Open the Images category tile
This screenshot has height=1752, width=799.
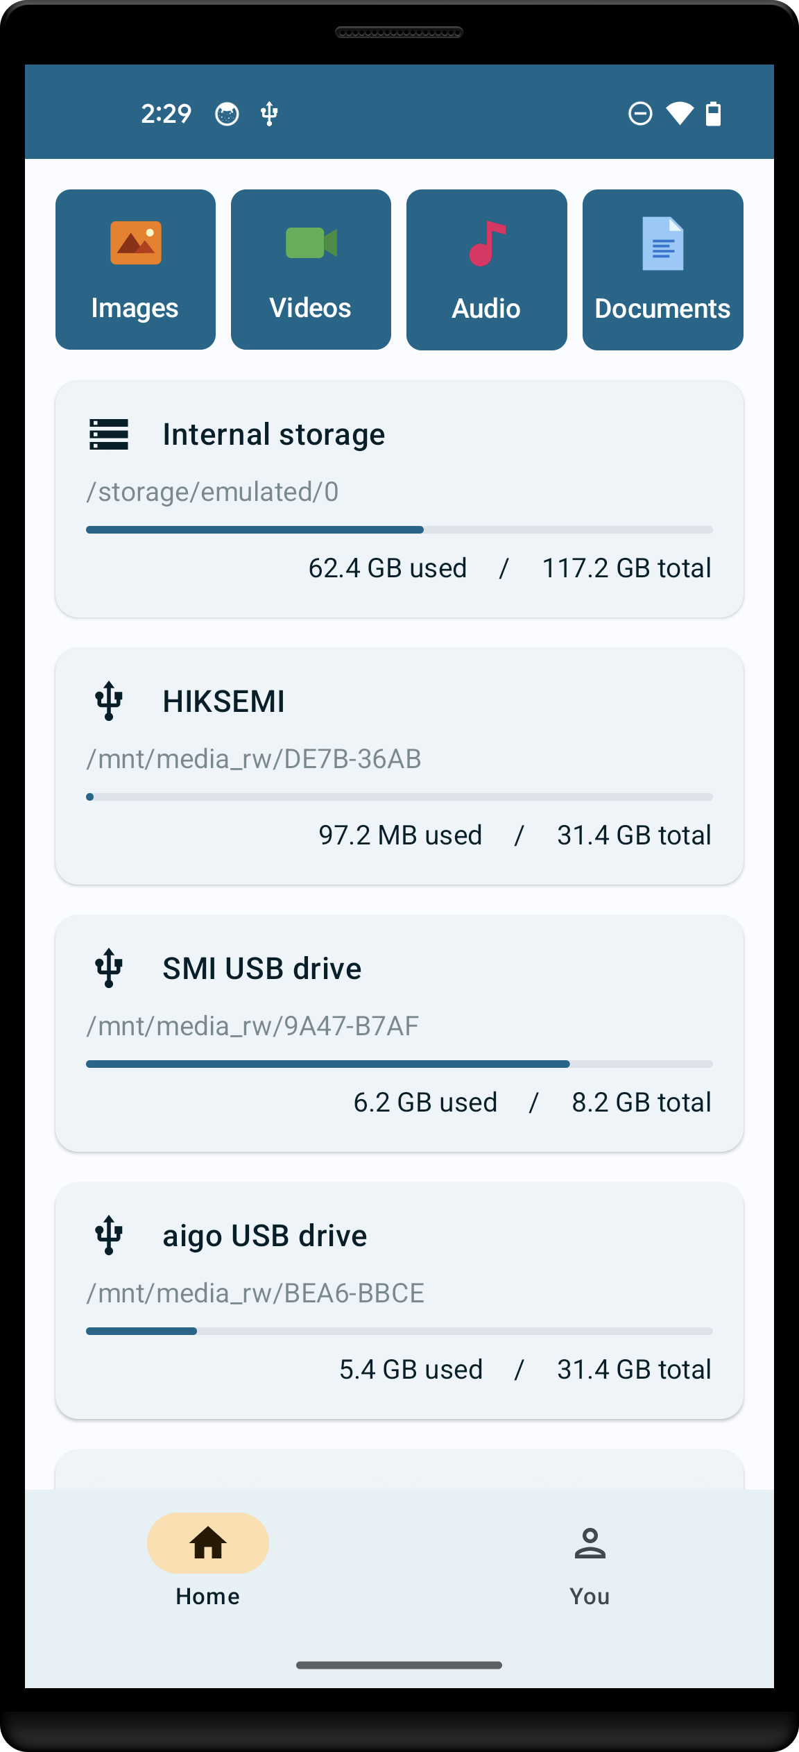click(x=135, y=270)
